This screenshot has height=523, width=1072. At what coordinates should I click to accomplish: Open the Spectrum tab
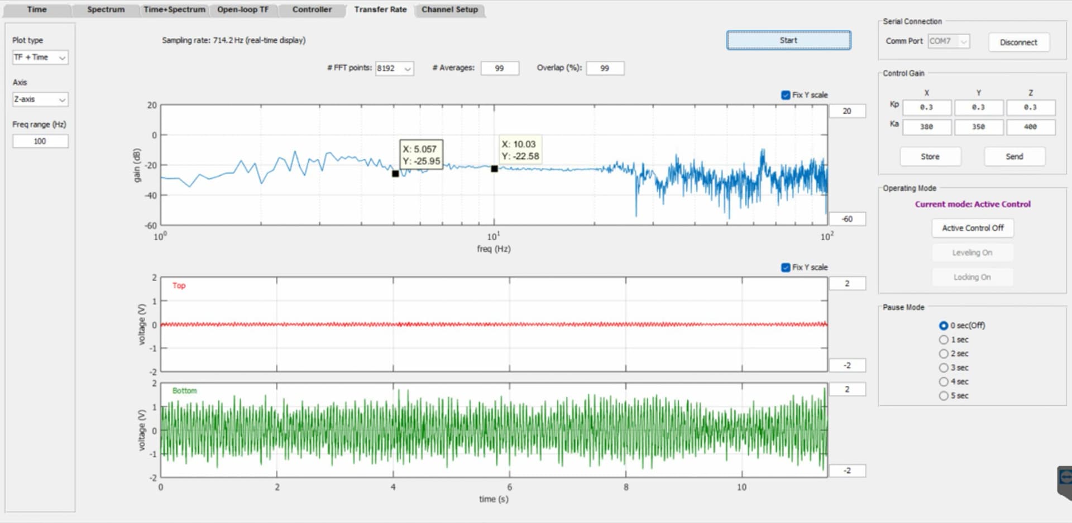[106, 9]
